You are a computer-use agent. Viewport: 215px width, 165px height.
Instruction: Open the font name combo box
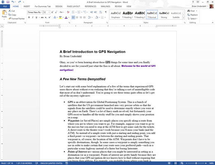(x=35, y=12)
